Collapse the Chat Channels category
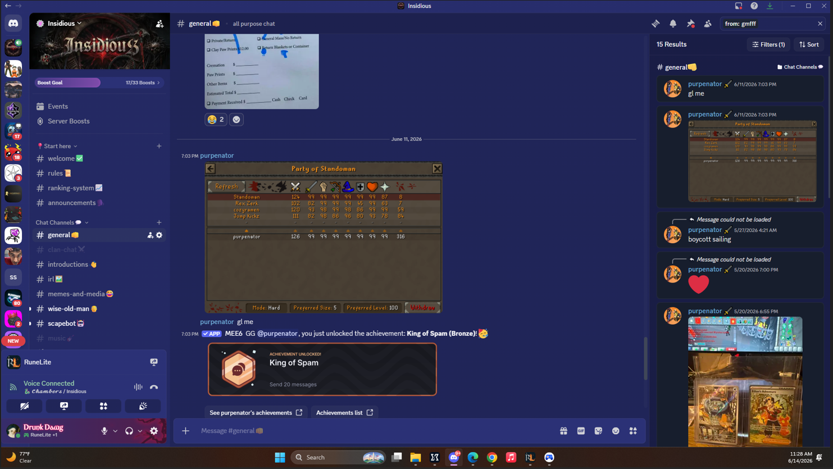This screenshot has width=833, height=469. [62, 222]
